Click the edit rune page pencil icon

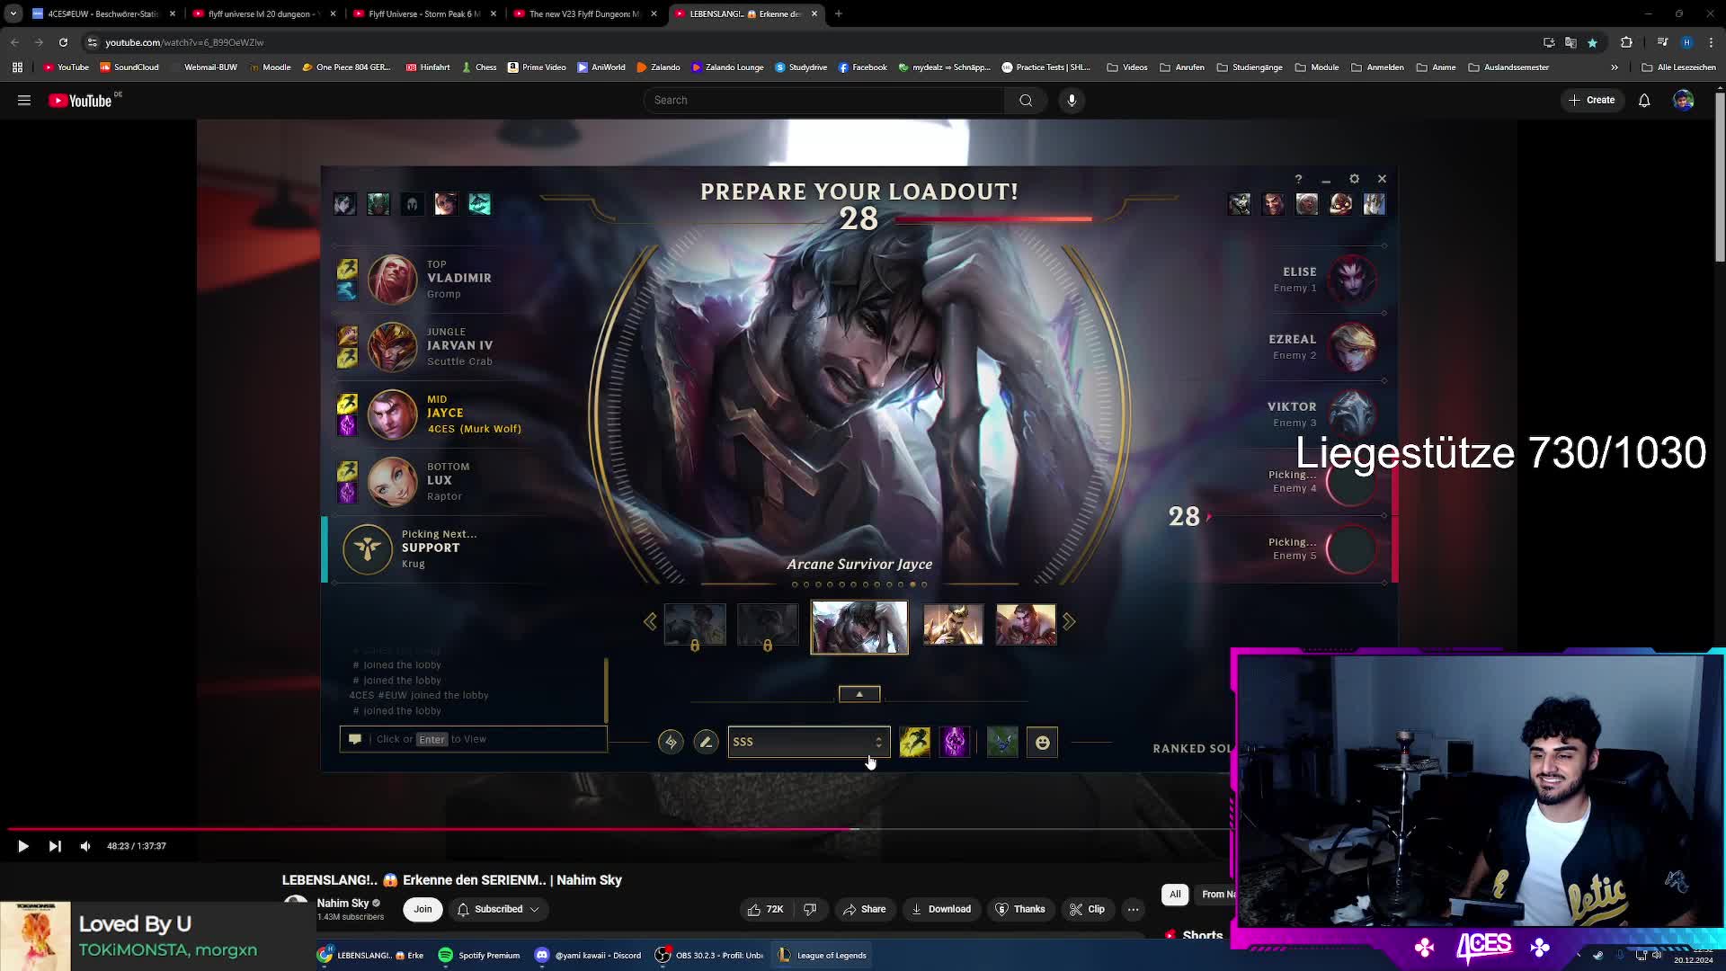(x=706, y=743)
